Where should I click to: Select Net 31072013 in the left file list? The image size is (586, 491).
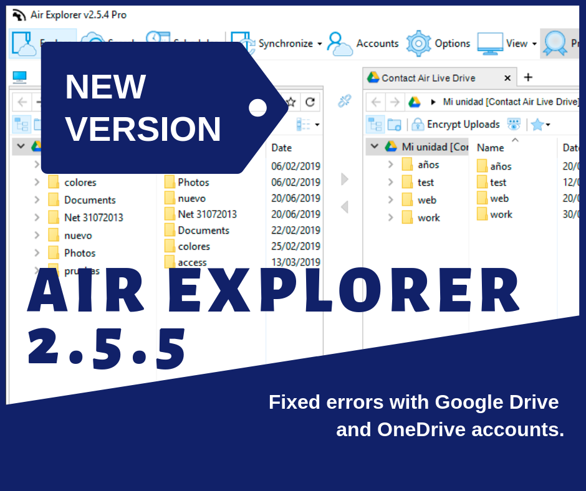201,214
